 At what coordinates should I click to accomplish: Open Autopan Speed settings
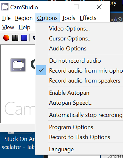click(79, 103)
